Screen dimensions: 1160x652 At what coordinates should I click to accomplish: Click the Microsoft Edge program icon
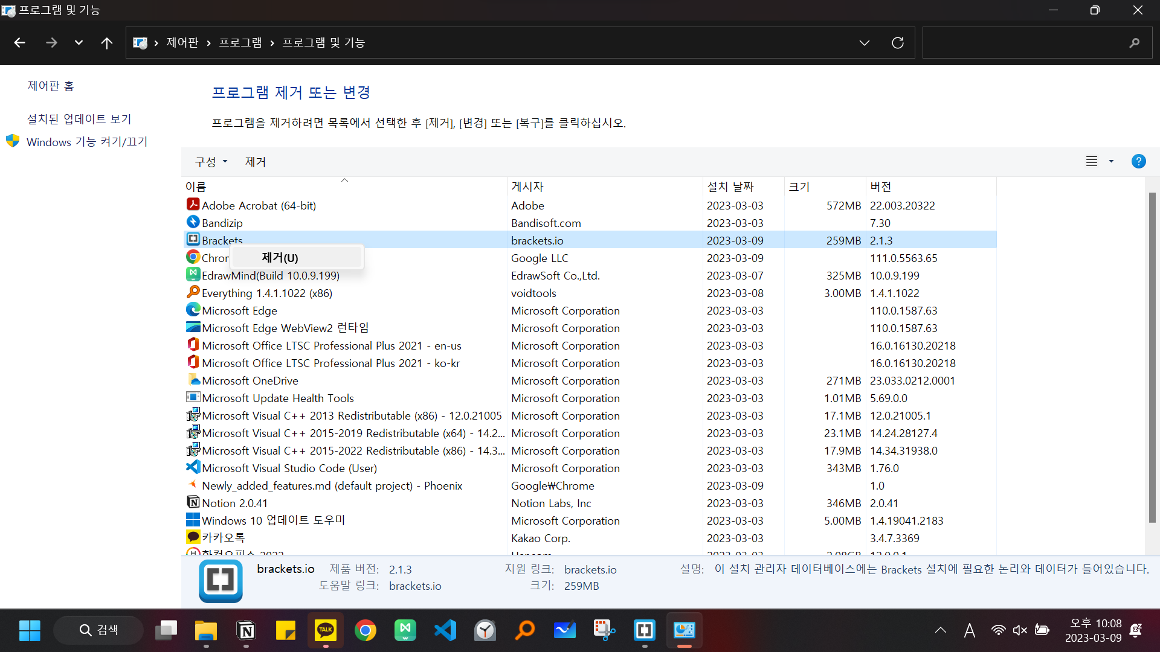coord(193,310)
